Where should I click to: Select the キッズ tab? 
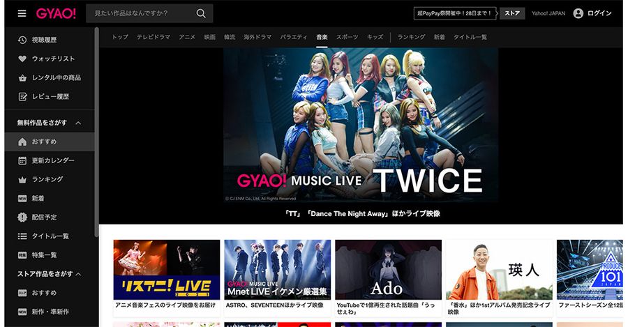coord(375,37)
